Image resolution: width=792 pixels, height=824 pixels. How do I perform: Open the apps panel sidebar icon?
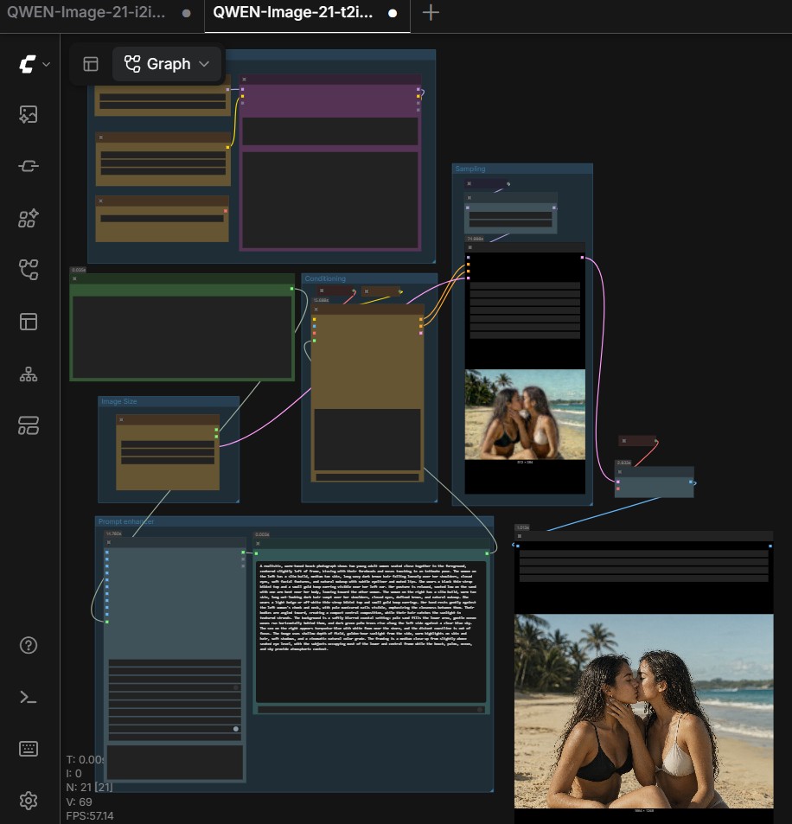[x=29, y=425]
